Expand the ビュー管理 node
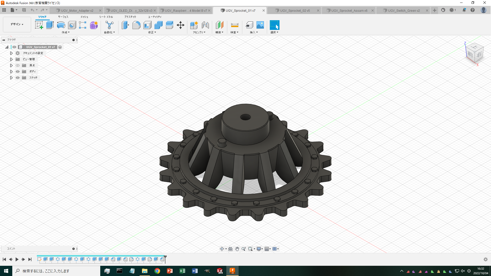This screenshot has height=276, width=491. (11, 59)
